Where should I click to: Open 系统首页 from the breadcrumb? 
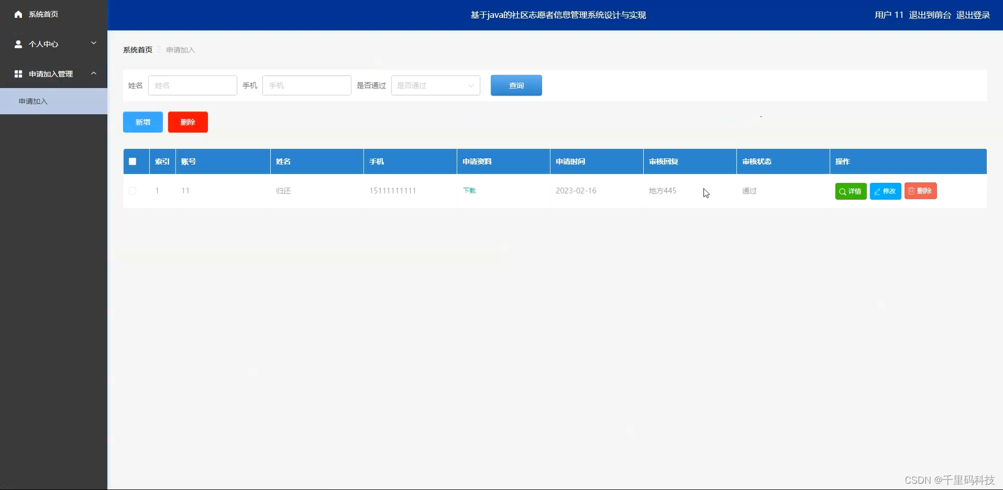tap(137, 49)
